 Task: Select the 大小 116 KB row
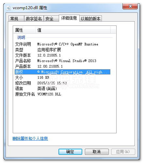[x=62, y=77]
